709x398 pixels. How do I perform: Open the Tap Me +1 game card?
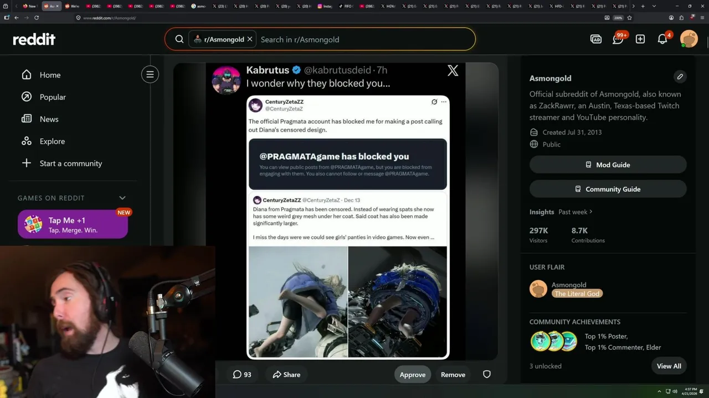(x=73, y=224)
